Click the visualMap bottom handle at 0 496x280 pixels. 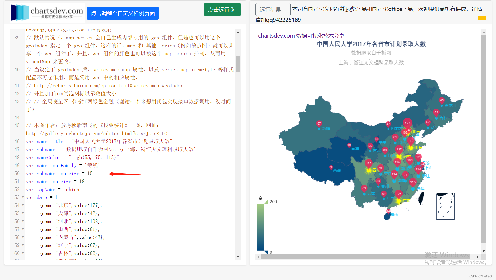(x=266, y=252)
